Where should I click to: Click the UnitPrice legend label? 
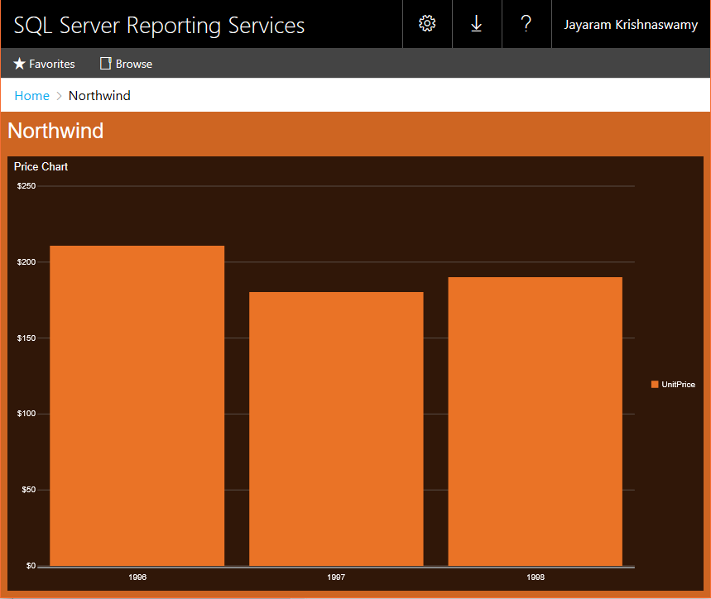click(679, 384)
